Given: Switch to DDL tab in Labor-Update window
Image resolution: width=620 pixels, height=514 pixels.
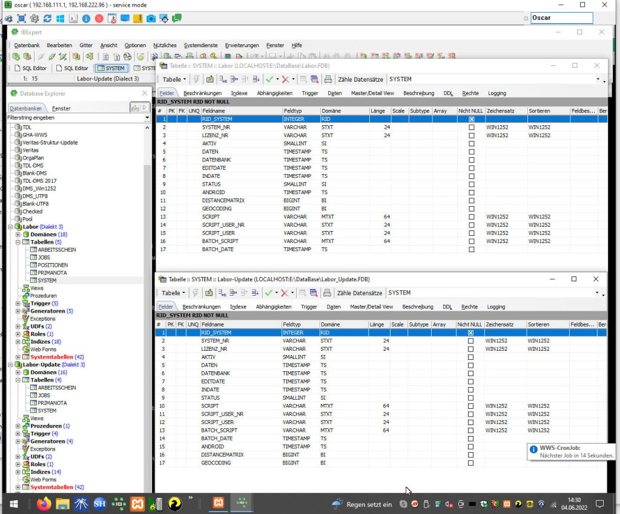Looking at the screenshot, I should (x=447, y=307).
